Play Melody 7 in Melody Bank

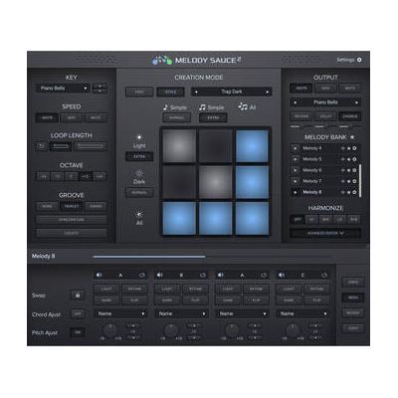click(x=295, y=181)
